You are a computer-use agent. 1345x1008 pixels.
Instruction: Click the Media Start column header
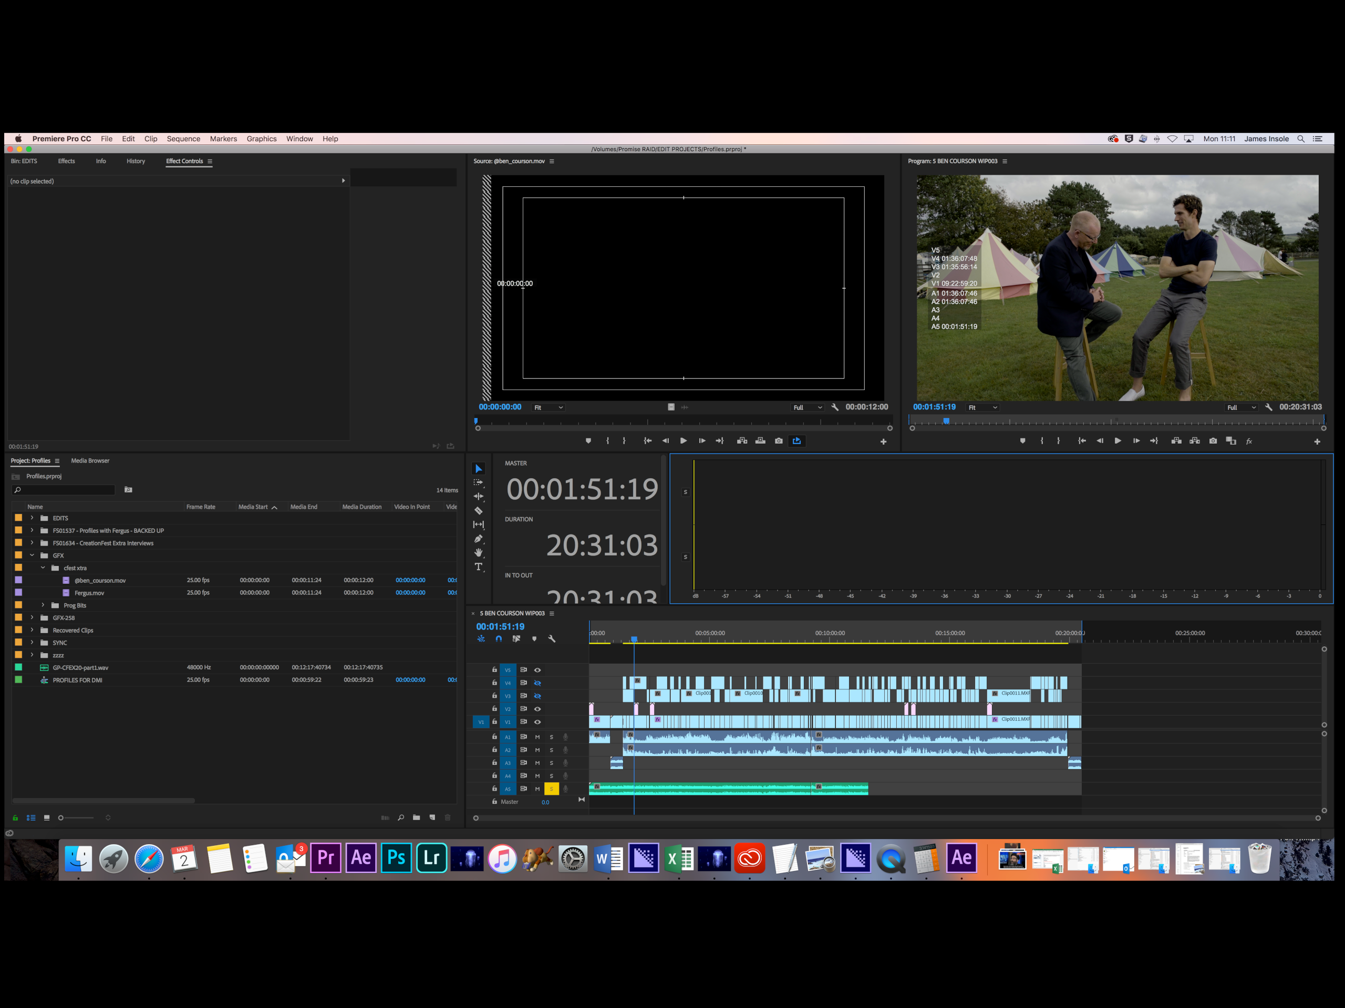(x=253, y=507)
